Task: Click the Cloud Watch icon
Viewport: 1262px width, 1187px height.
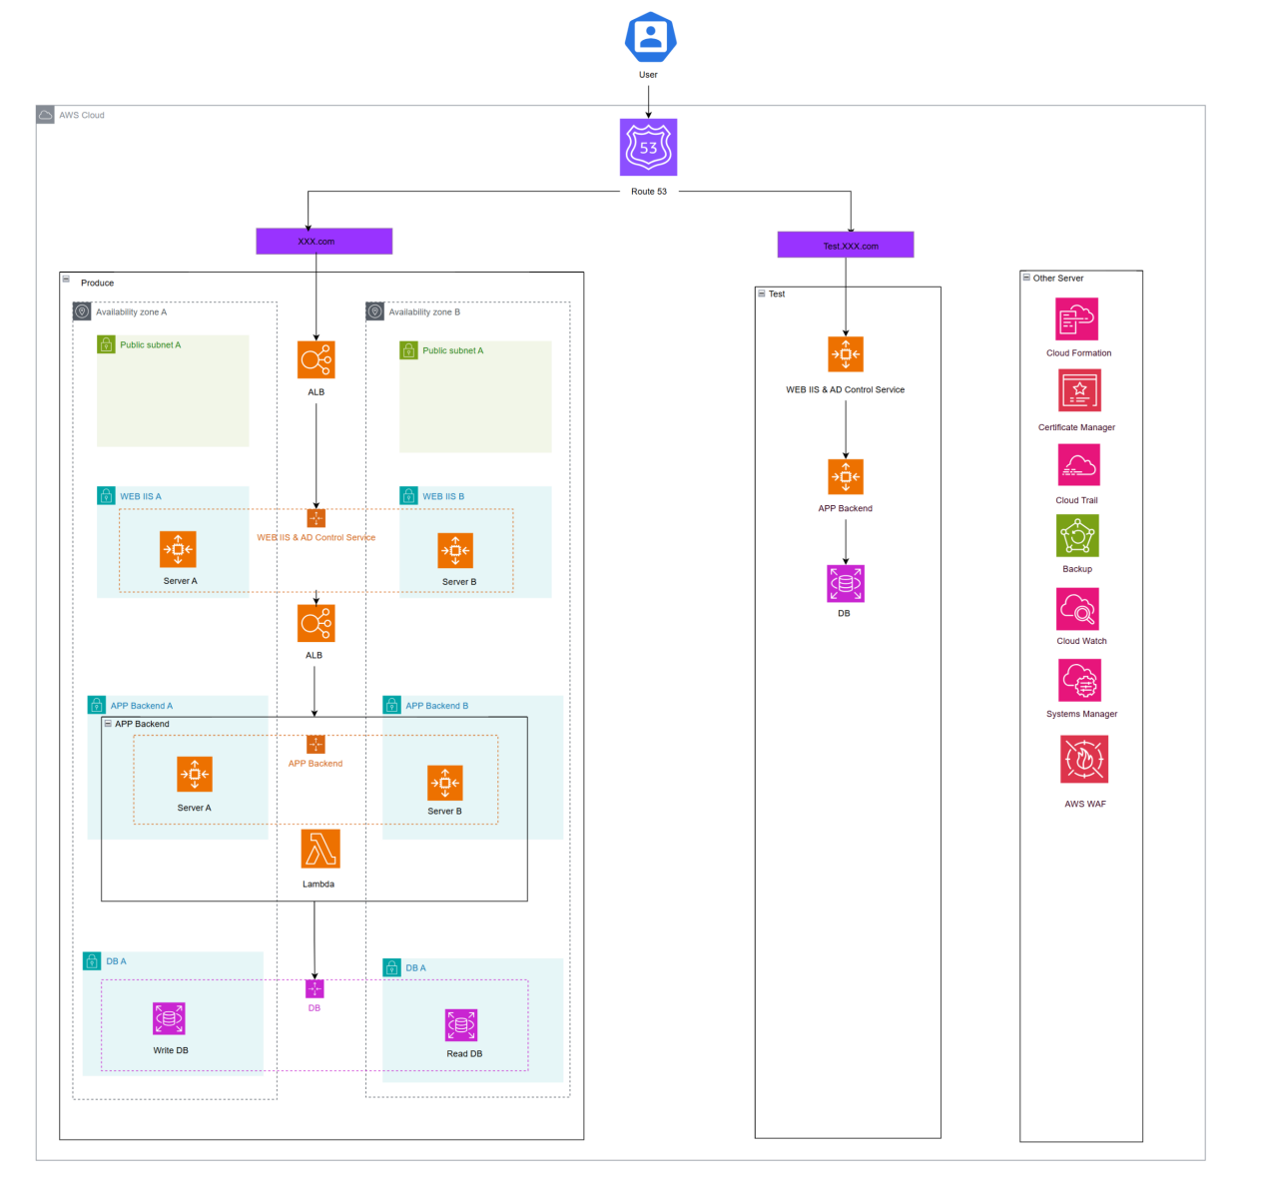Action: tap(1077, 608)
